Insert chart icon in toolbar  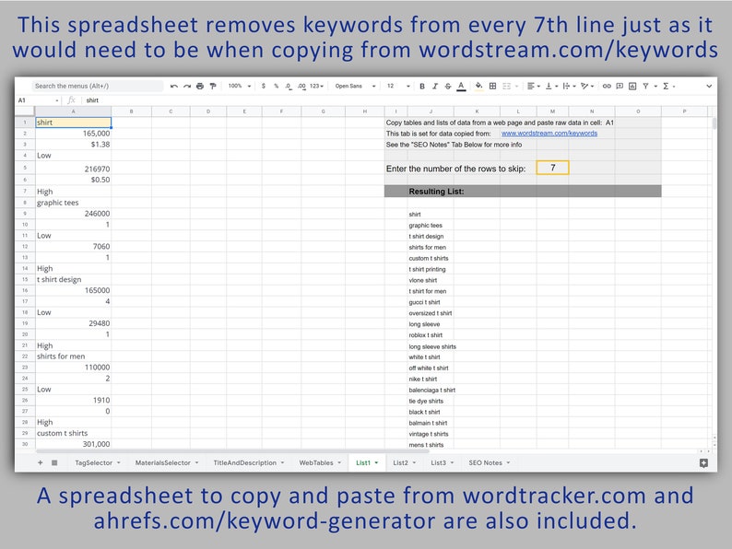pos(632,86)
